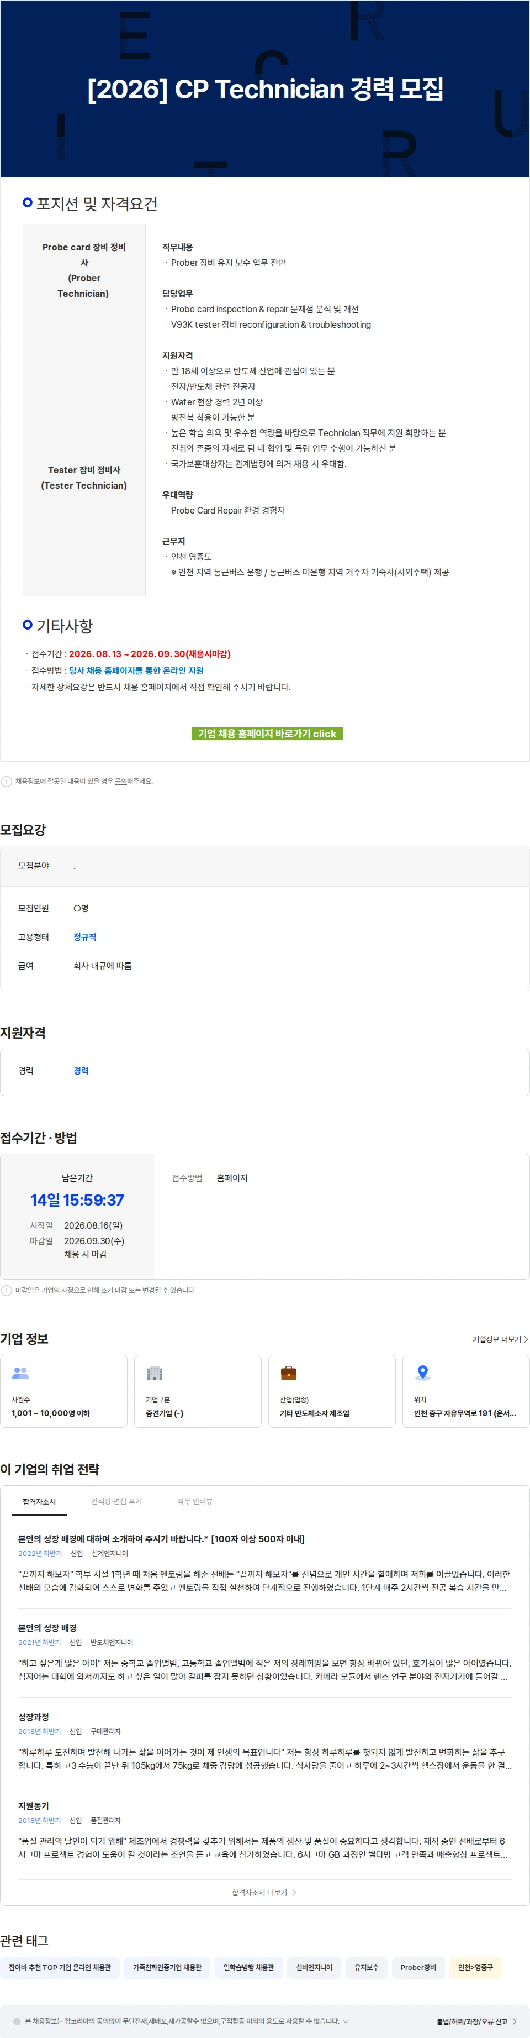Viewport: 530px width, 2038px height.
Task: Click the industry briefcase icon
Action: point(289,1374)
